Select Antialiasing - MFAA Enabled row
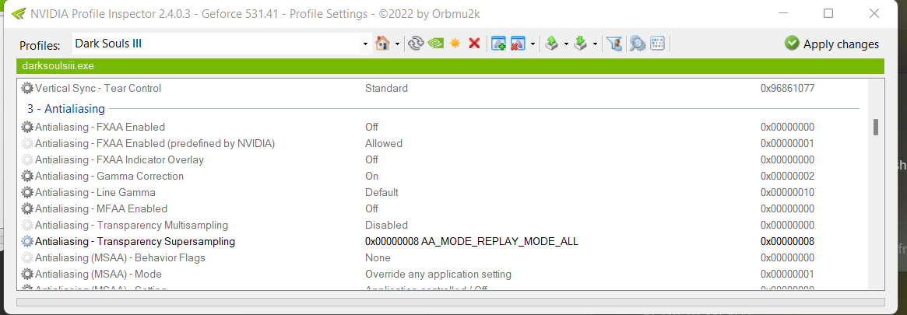The image size is (907, 315). (x=442, y=208)
